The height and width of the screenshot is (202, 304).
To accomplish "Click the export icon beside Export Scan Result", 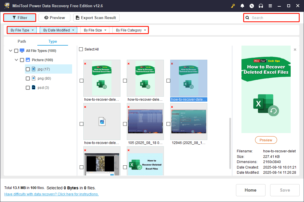I will coord(78,18).
